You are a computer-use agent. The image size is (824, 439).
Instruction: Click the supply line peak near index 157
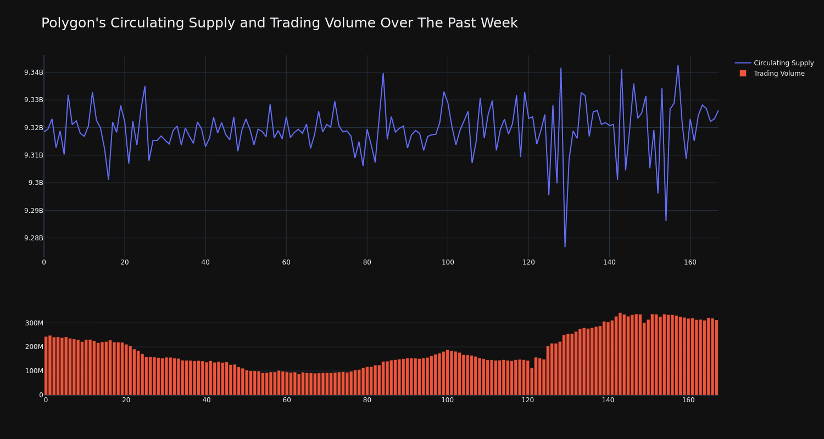[x=678, y=65]
